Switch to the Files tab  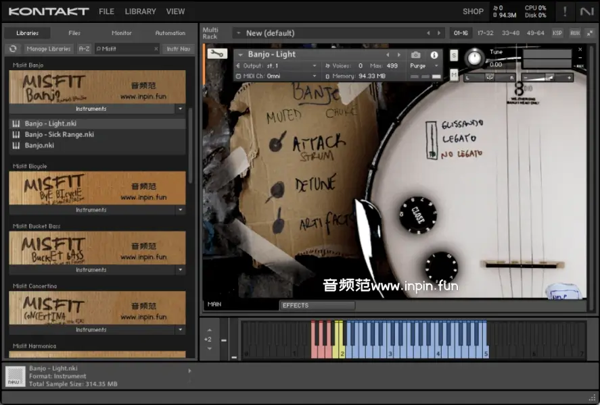(x=74, y=32)
